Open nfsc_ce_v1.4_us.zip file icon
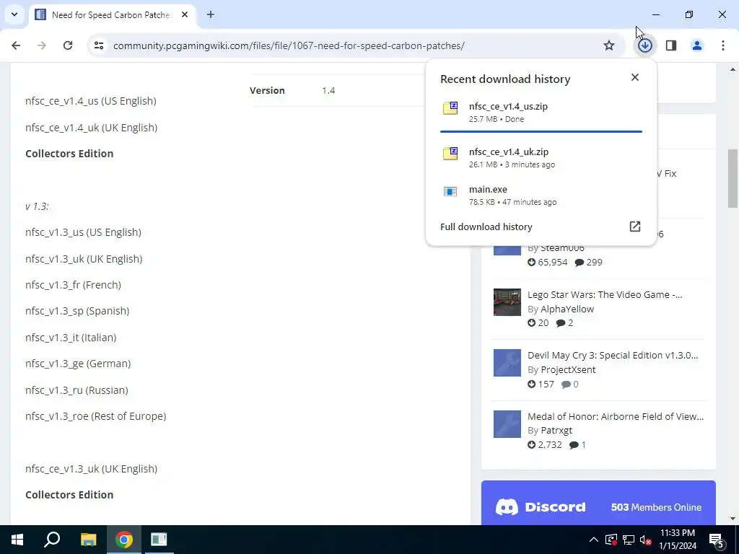 [450, 108]
